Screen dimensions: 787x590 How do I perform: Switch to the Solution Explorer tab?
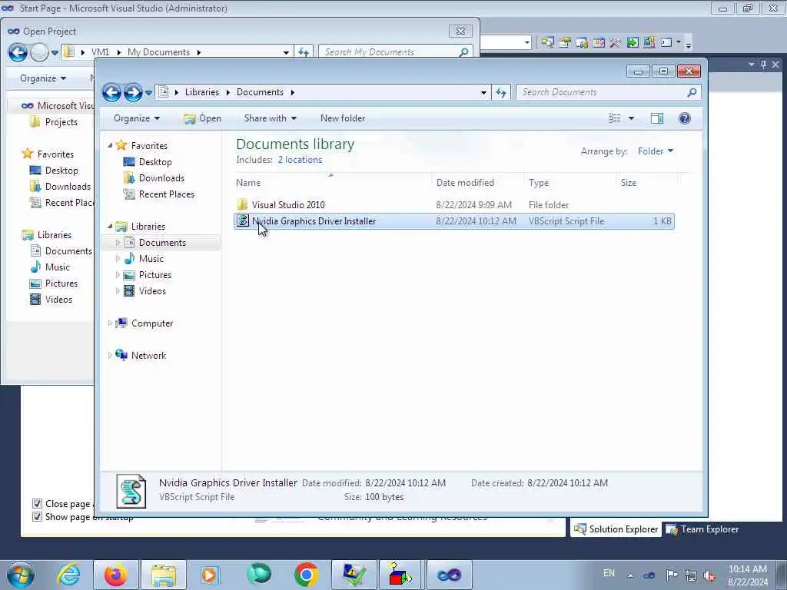[616, 529]
